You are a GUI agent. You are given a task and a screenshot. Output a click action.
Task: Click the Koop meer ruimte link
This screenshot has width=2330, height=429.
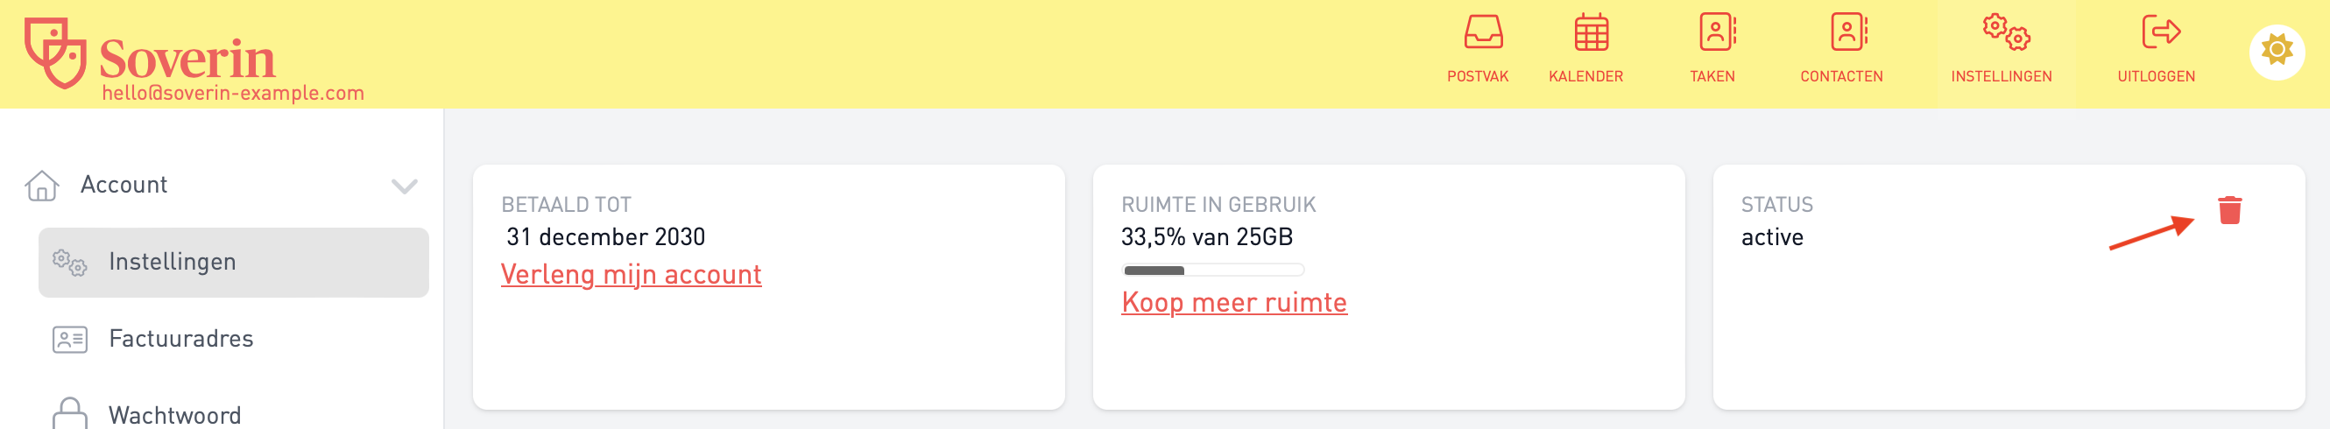[1233, 303]
